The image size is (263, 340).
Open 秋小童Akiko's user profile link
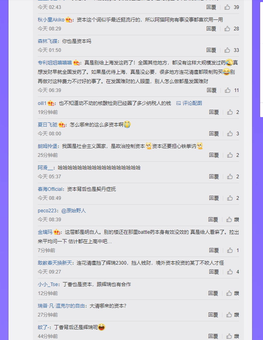coord(51,20)
